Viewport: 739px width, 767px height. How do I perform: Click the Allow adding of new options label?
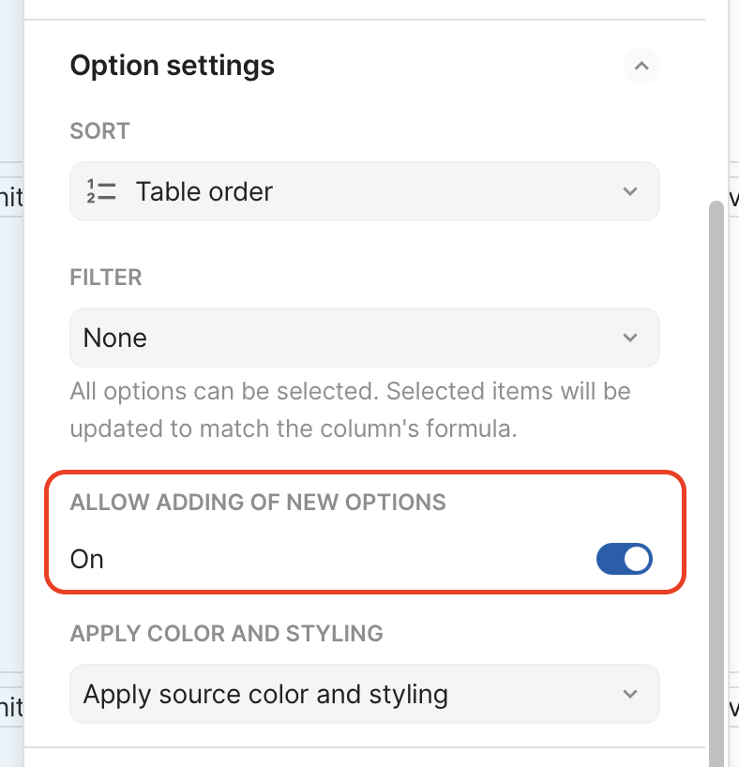(x=258, y=503)
